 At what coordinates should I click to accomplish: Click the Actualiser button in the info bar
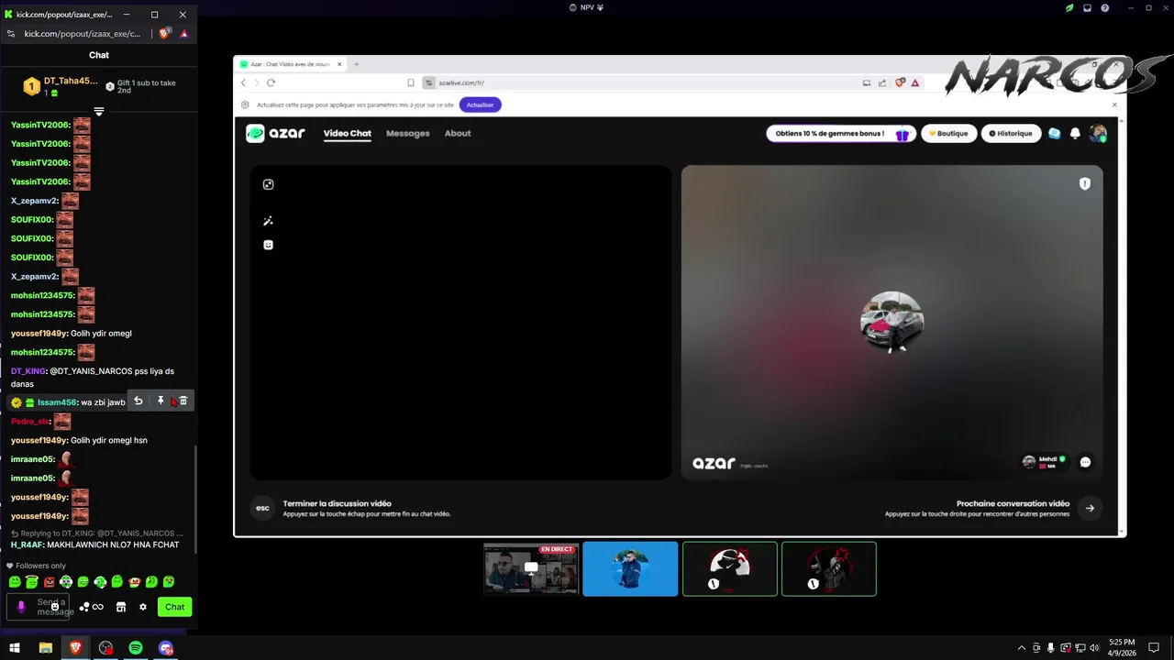click(x=480, y=104)
